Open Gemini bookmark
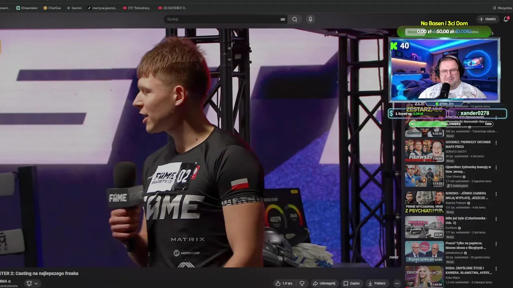 pyautogui.click(x=74, y=8)
